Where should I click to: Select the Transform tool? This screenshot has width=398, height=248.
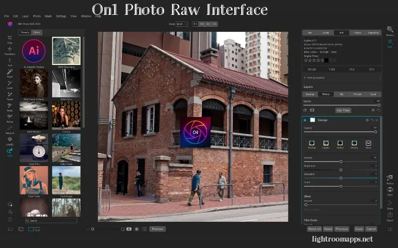10,50
